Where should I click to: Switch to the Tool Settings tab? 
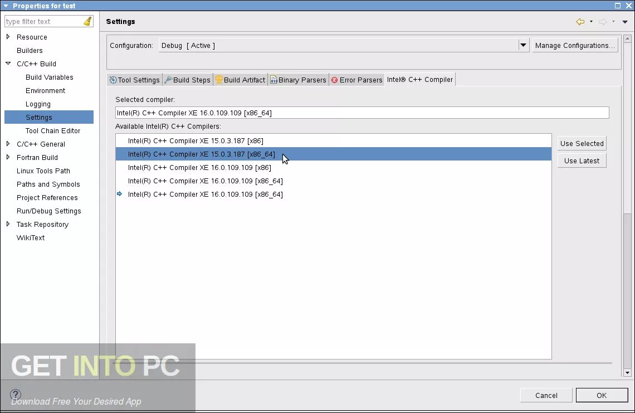[135, 80]
